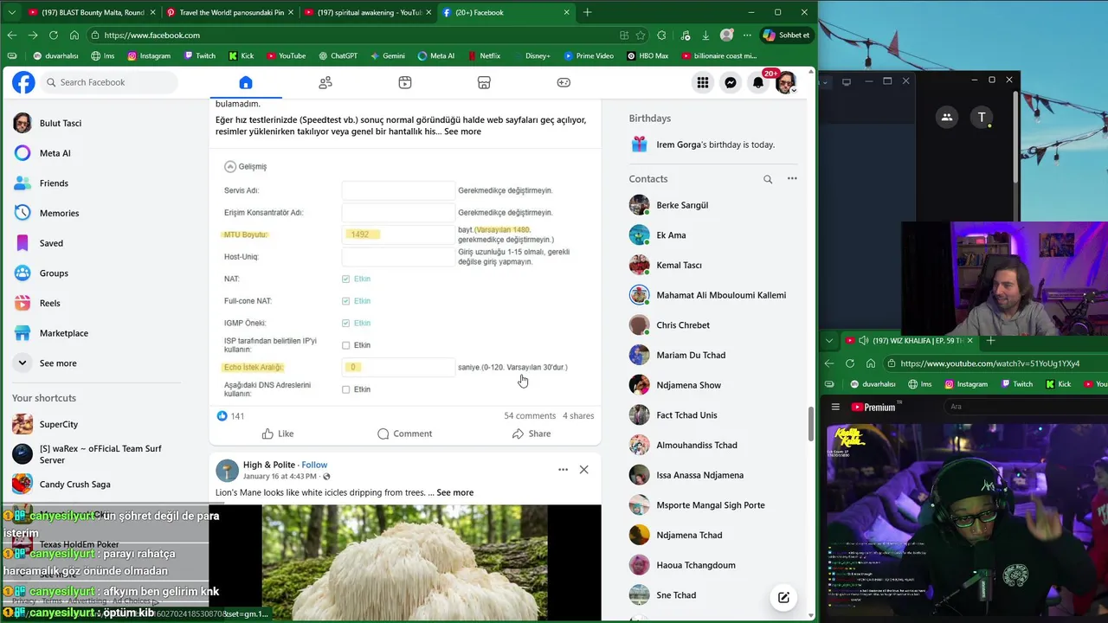This screenshot has height=623, width=1108.
Task: Share the router settings post
Action: tap(531, 434)
